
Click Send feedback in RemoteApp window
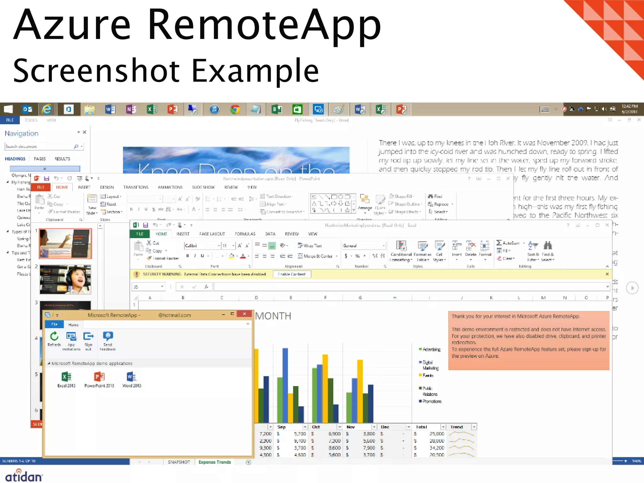pos(108,341)
